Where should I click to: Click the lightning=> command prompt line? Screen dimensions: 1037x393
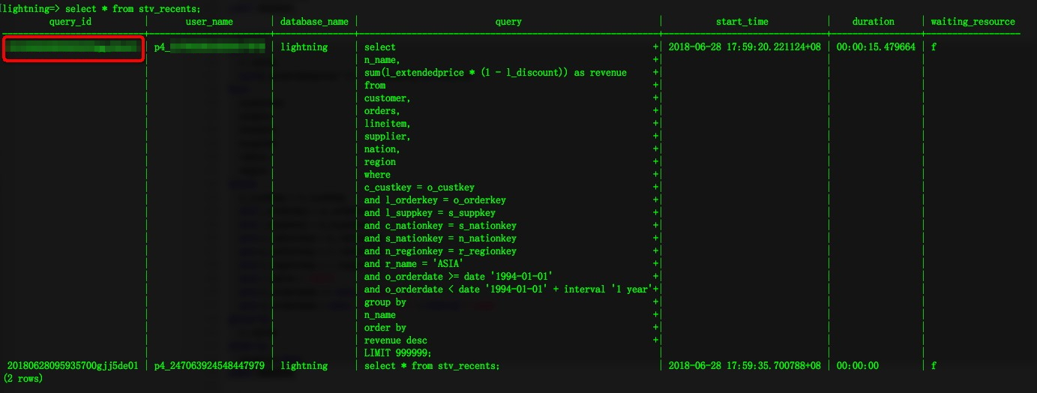click(x=101, y=9)
